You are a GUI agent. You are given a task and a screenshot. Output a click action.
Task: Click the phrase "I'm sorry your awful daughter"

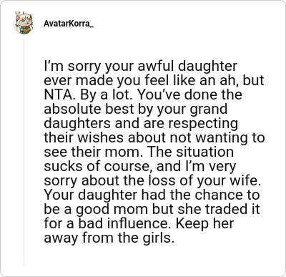pos(141,67)
